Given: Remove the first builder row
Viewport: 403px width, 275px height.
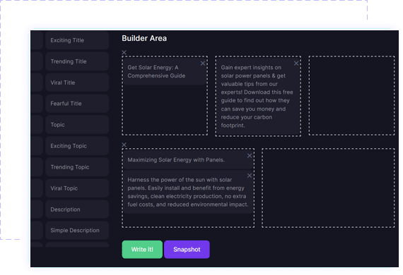Looking at the screenshot, I should pos(124,53).
